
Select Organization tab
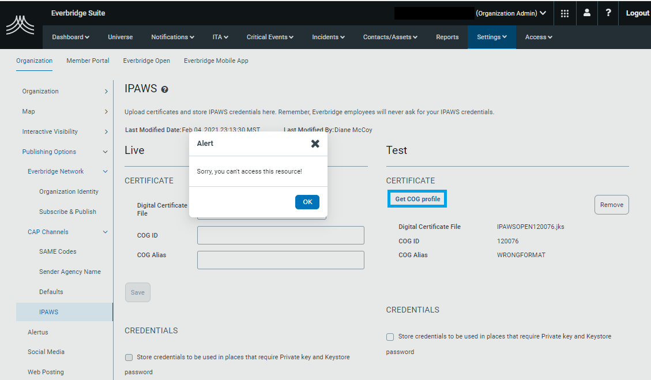[x=34, y=61]
